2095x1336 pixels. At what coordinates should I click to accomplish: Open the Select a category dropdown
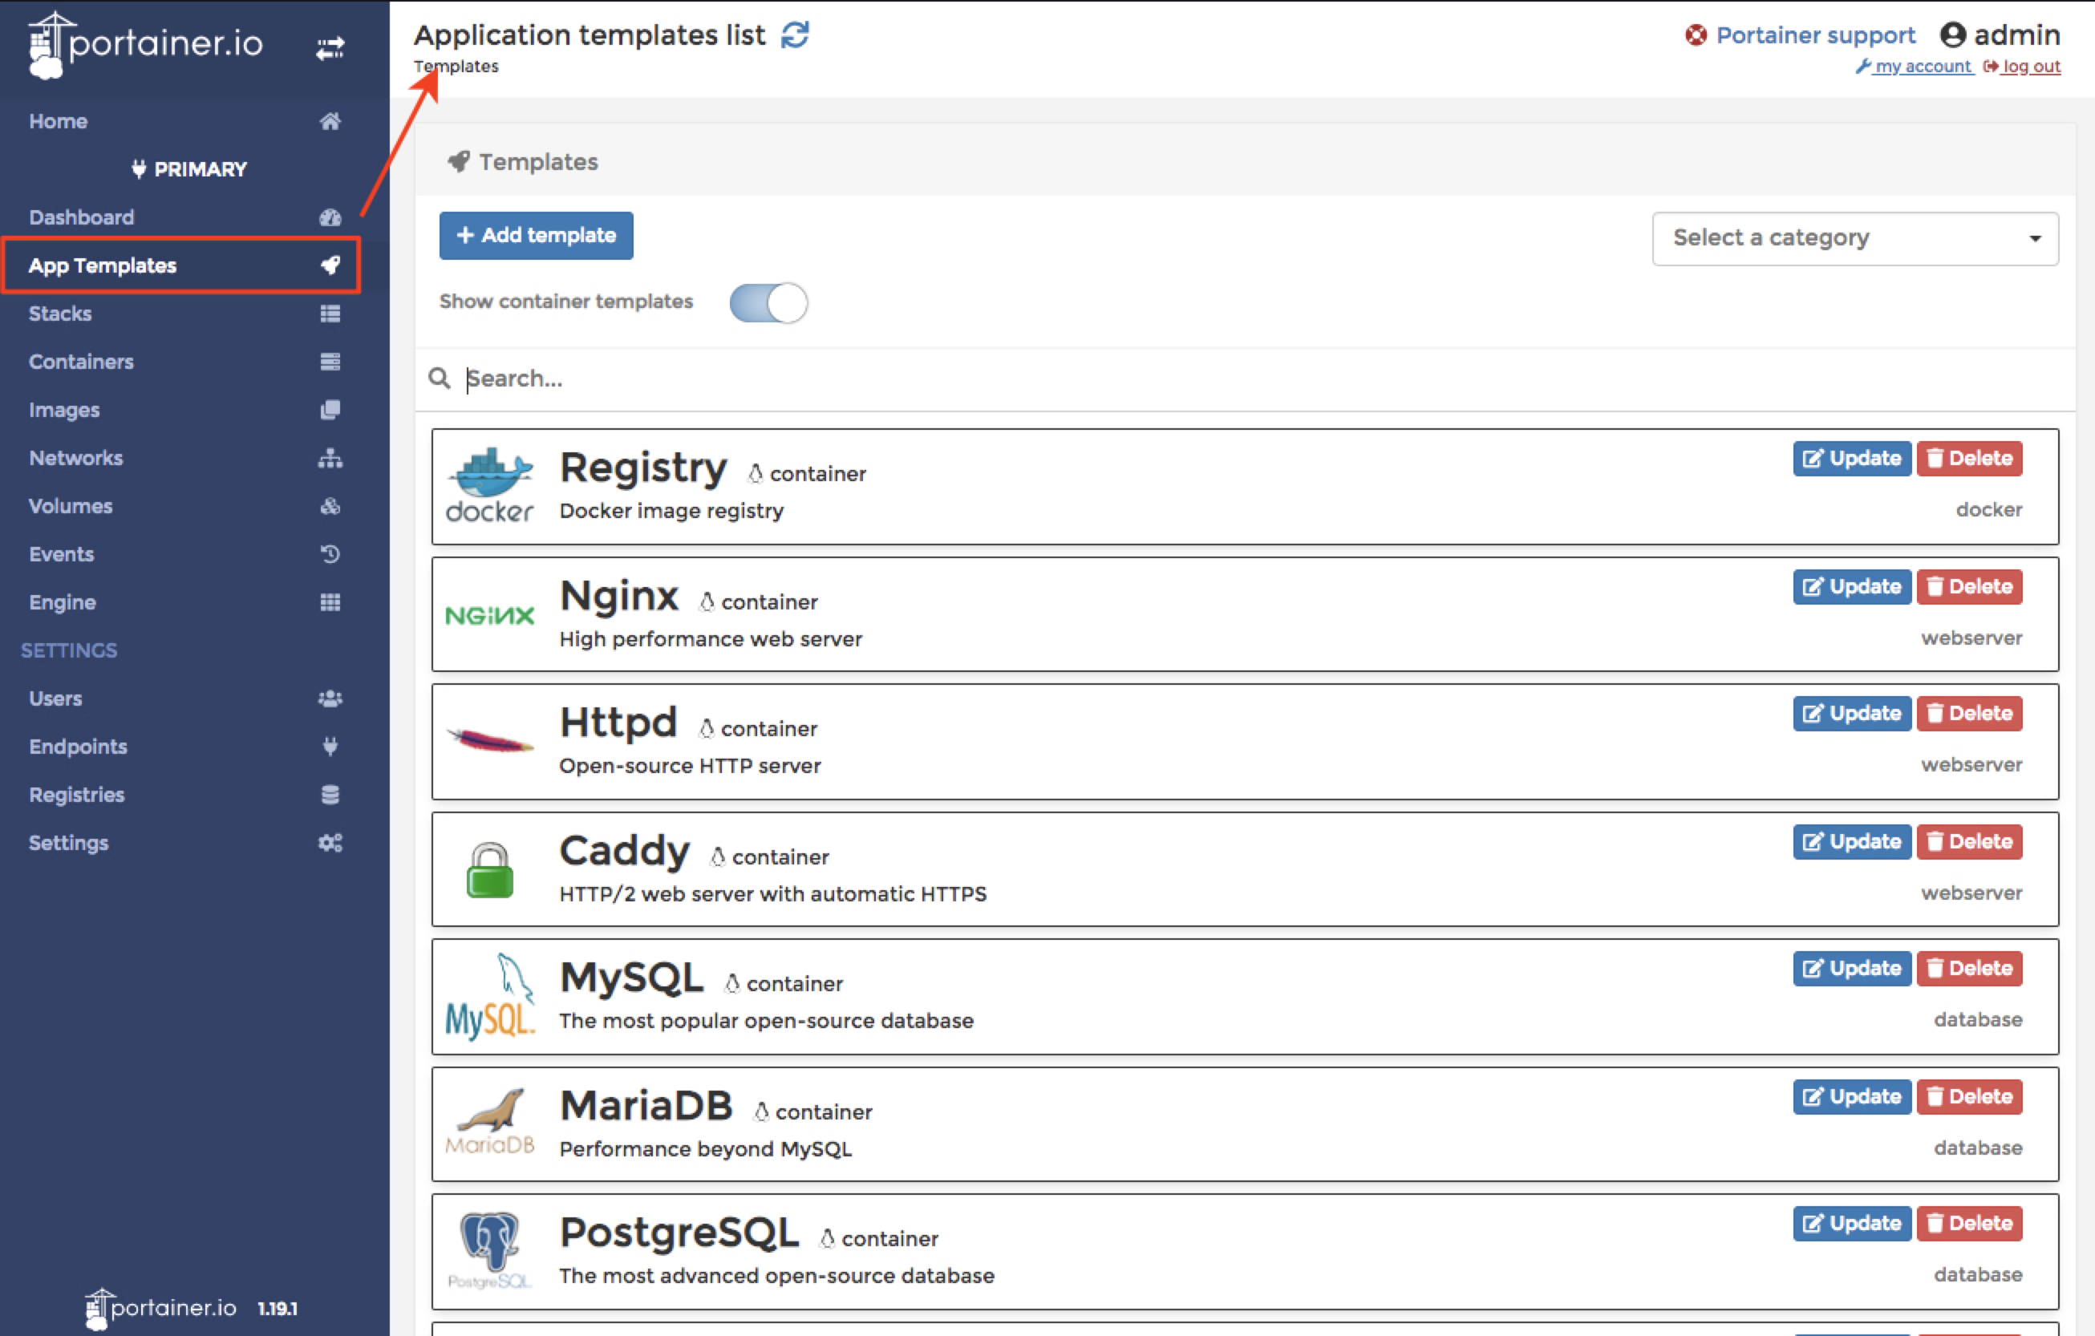[1854, 238]
